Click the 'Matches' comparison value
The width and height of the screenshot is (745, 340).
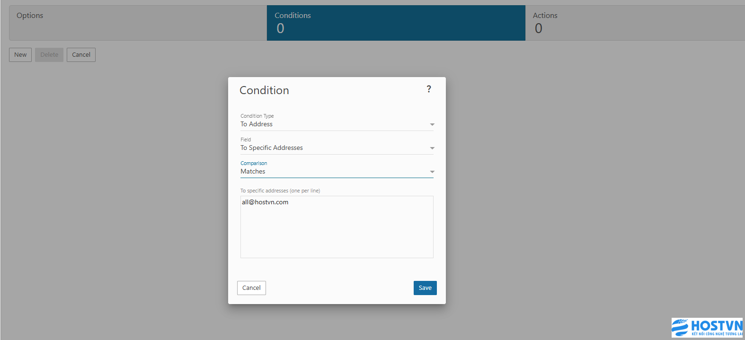coord(253,172)
